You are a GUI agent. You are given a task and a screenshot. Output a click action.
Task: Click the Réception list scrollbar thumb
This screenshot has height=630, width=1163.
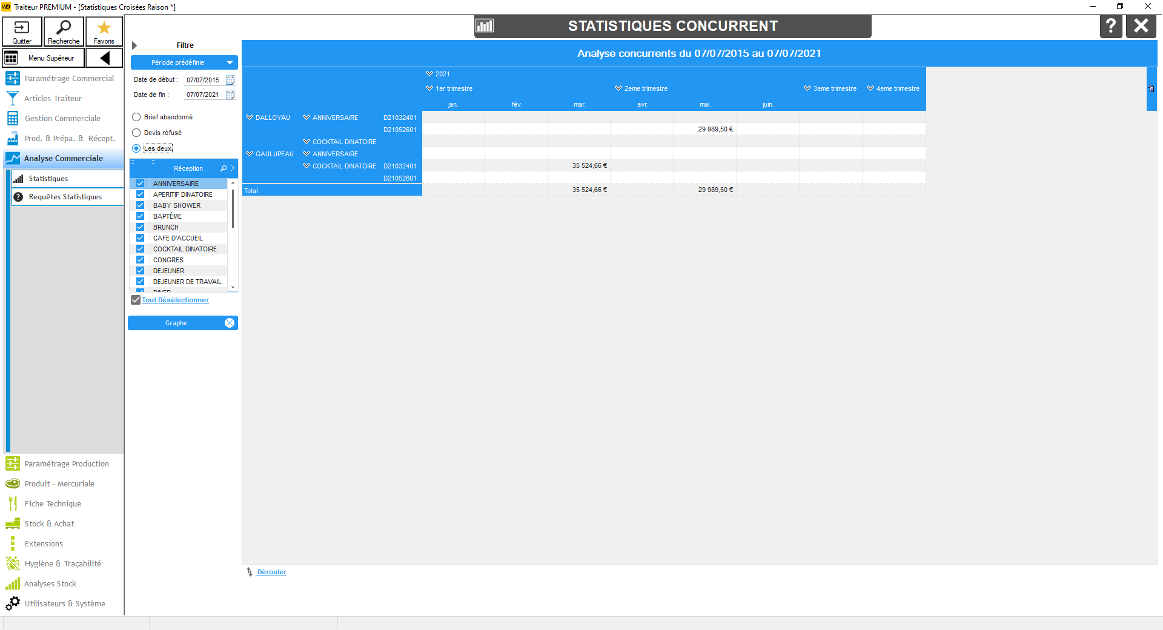point(233,208)
